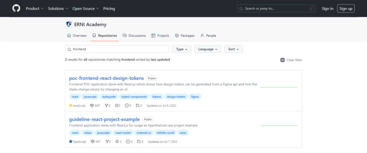Viewport: 367px width, 153px height.
Task: Open the People tab
Action: 208,35
